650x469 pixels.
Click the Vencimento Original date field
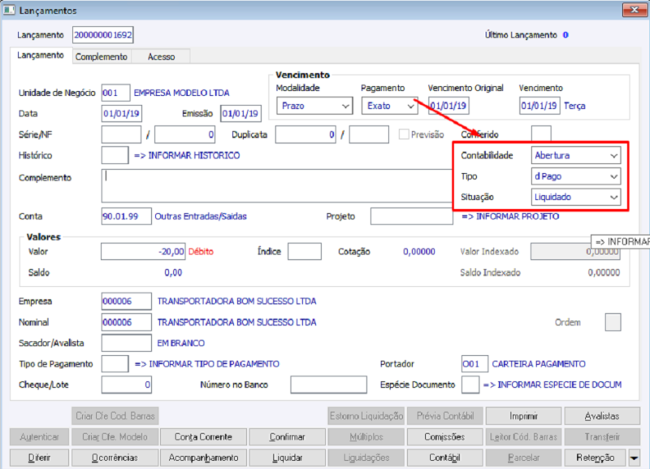tap(448, 106)
